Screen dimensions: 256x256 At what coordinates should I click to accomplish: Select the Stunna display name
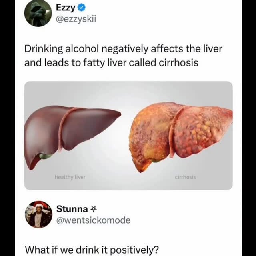coord(72,209)
